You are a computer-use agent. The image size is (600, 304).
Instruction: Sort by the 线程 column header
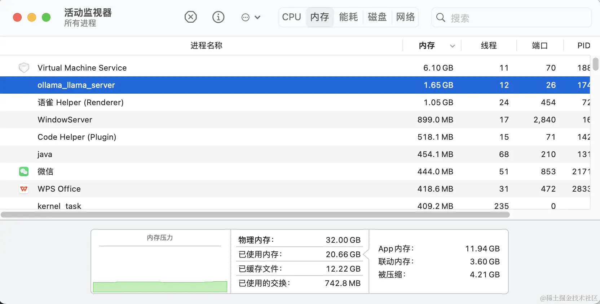click(489, 46)
